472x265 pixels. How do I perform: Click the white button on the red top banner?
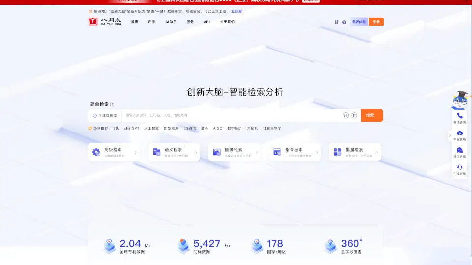pos(311,1)
